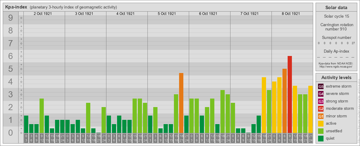Click the dark green quiet swatch
Screen dimensions: 360x146
click(321, 138)
